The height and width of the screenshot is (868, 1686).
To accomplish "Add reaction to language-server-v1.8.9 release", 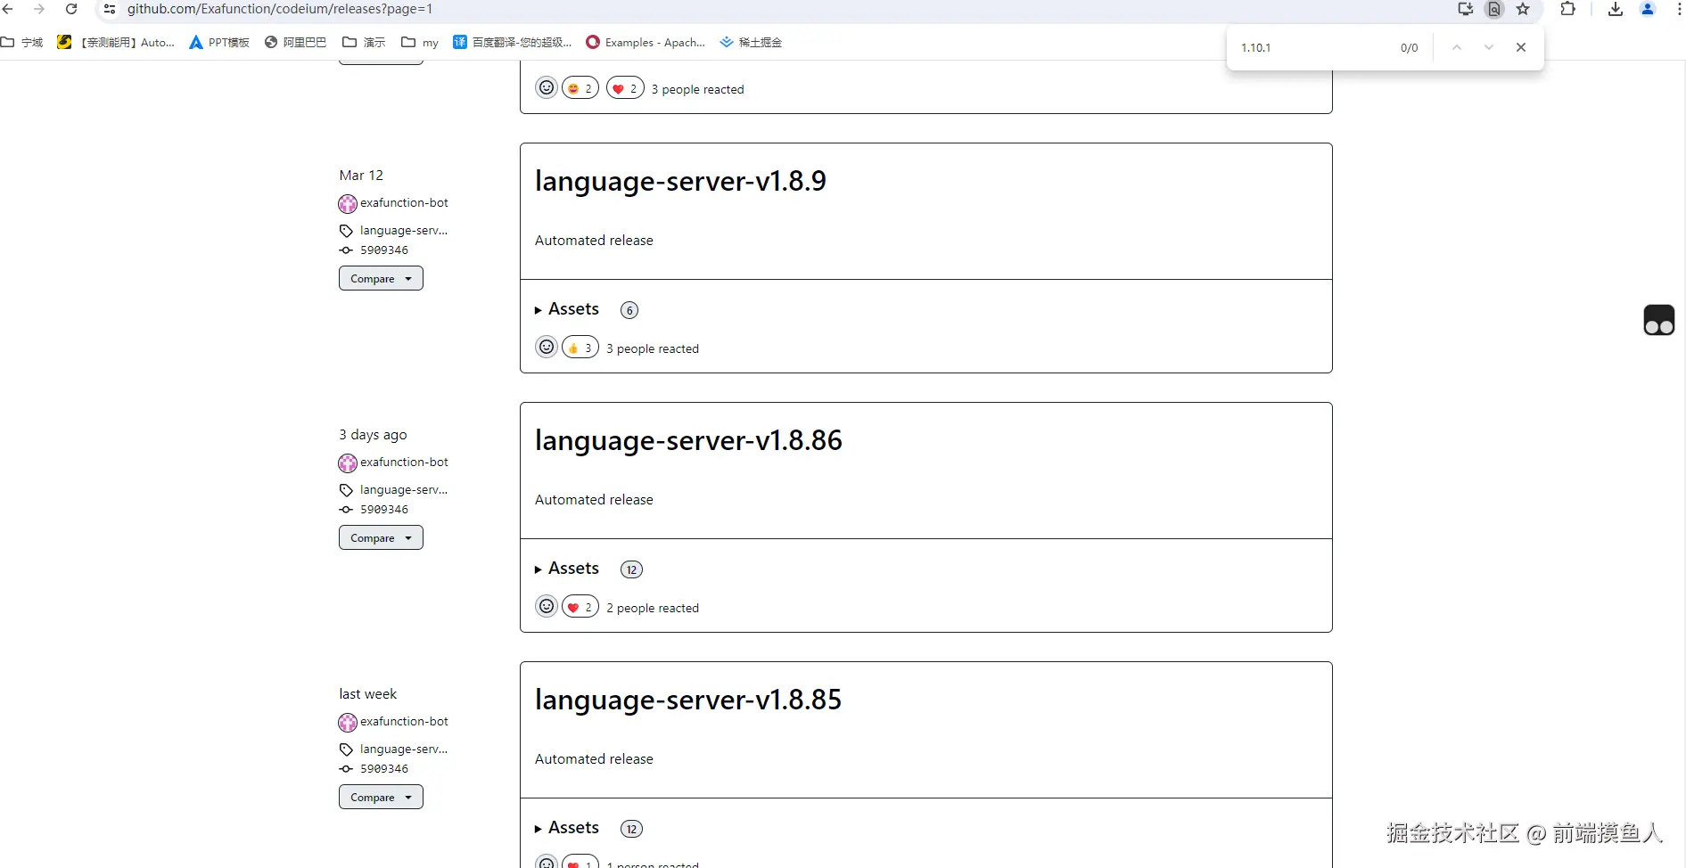I will coord(547,348).
